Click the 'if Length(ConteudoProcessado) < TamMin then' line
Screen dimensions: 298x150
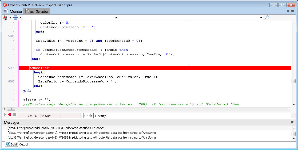point(82,50)
